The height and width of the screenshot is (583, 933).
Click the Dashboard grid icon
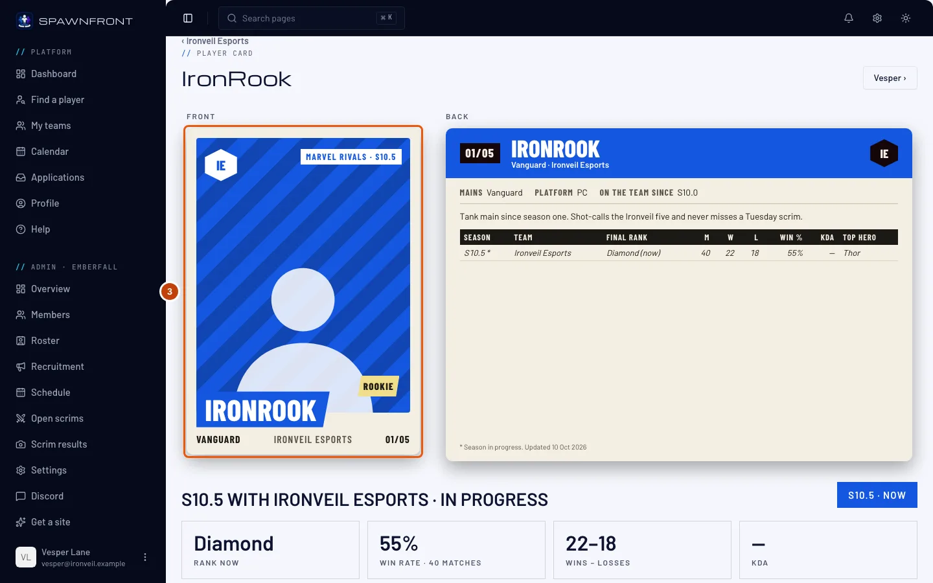pyautogui.click(x=21, y=74)
